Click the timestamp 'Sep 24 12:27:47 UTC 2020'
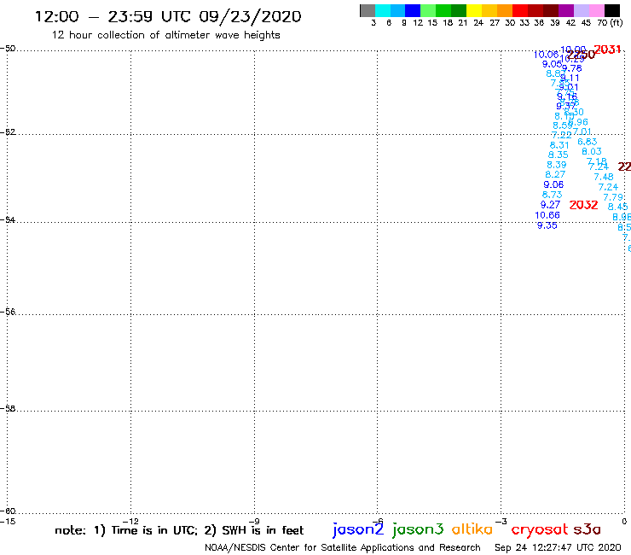Screen dimensions: 631x555 coord(558,548)
